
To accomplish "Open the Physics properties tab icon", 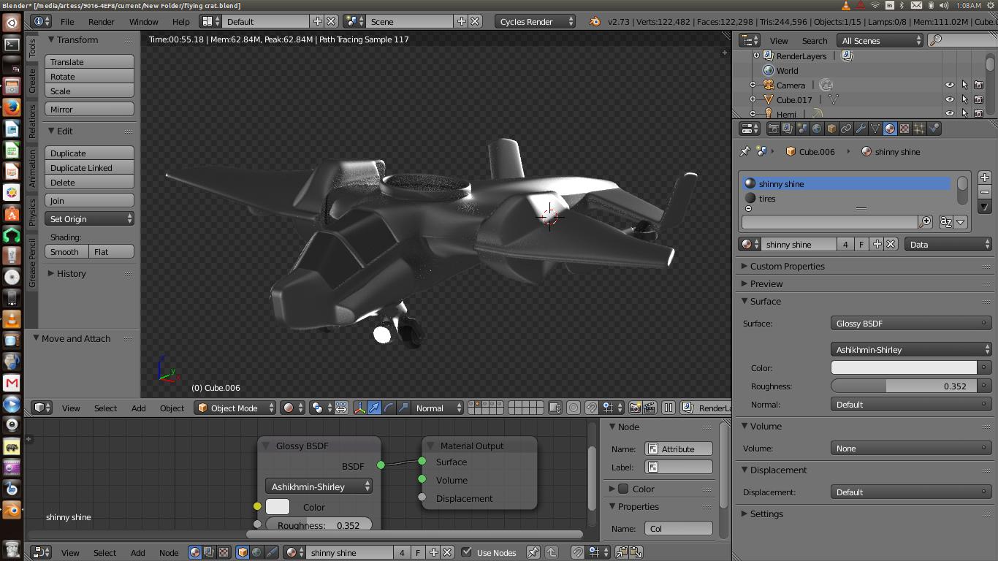I will (934, 129).
